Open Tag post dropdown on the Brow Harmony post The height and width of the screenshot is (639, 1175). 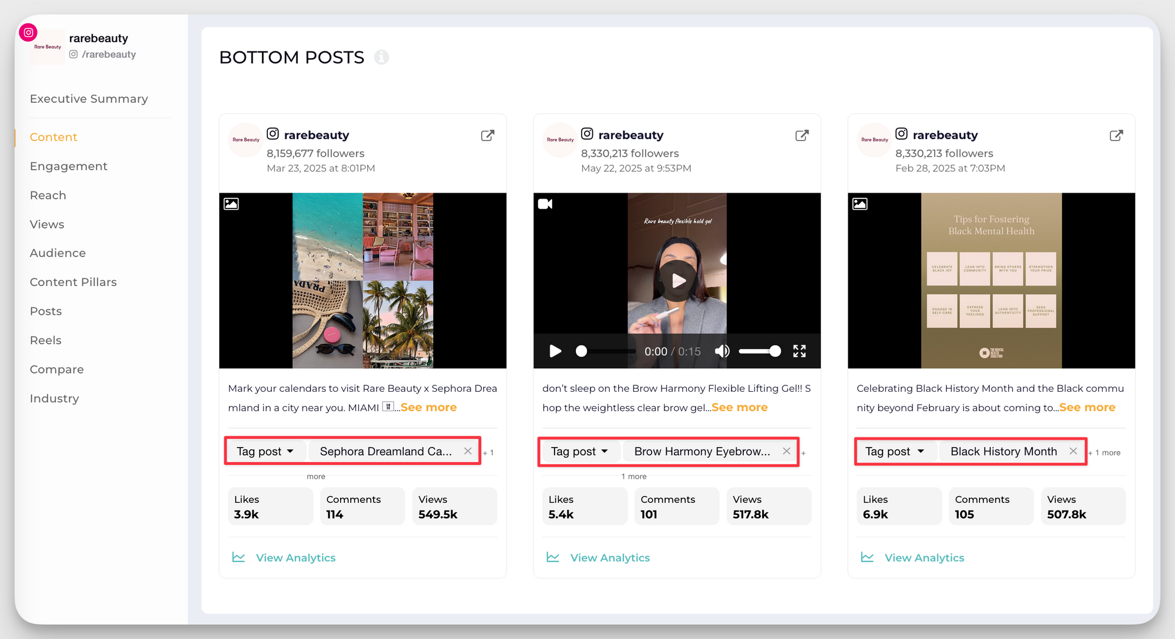pyautogui.click(x=580, y=451)
